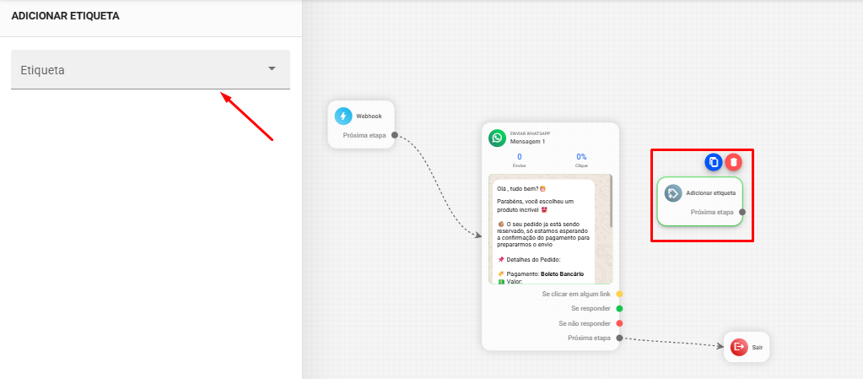Click the Mensagem 1 'Próxima etapa' gray dot
Image resolution: width=863 pixels, height=379 pixels.
point(619,338)
